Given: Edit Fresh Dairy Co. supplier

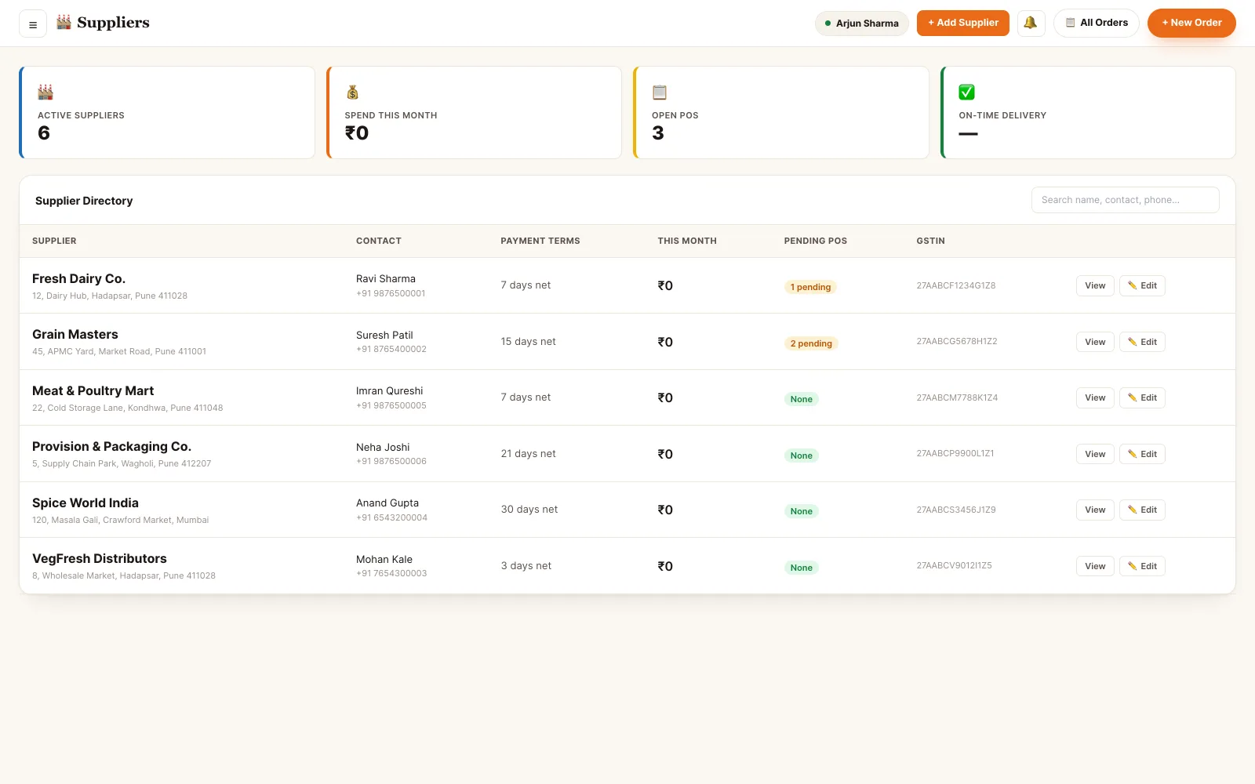Looking at the screenshot, I should tap(1142, 285).
